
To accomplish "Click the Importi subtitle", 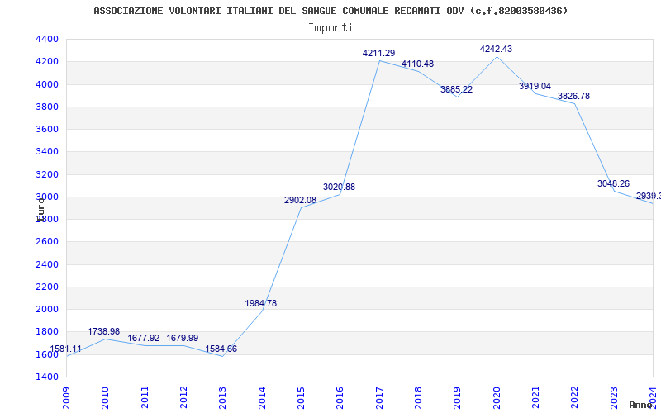I will (x=330, y=27).
